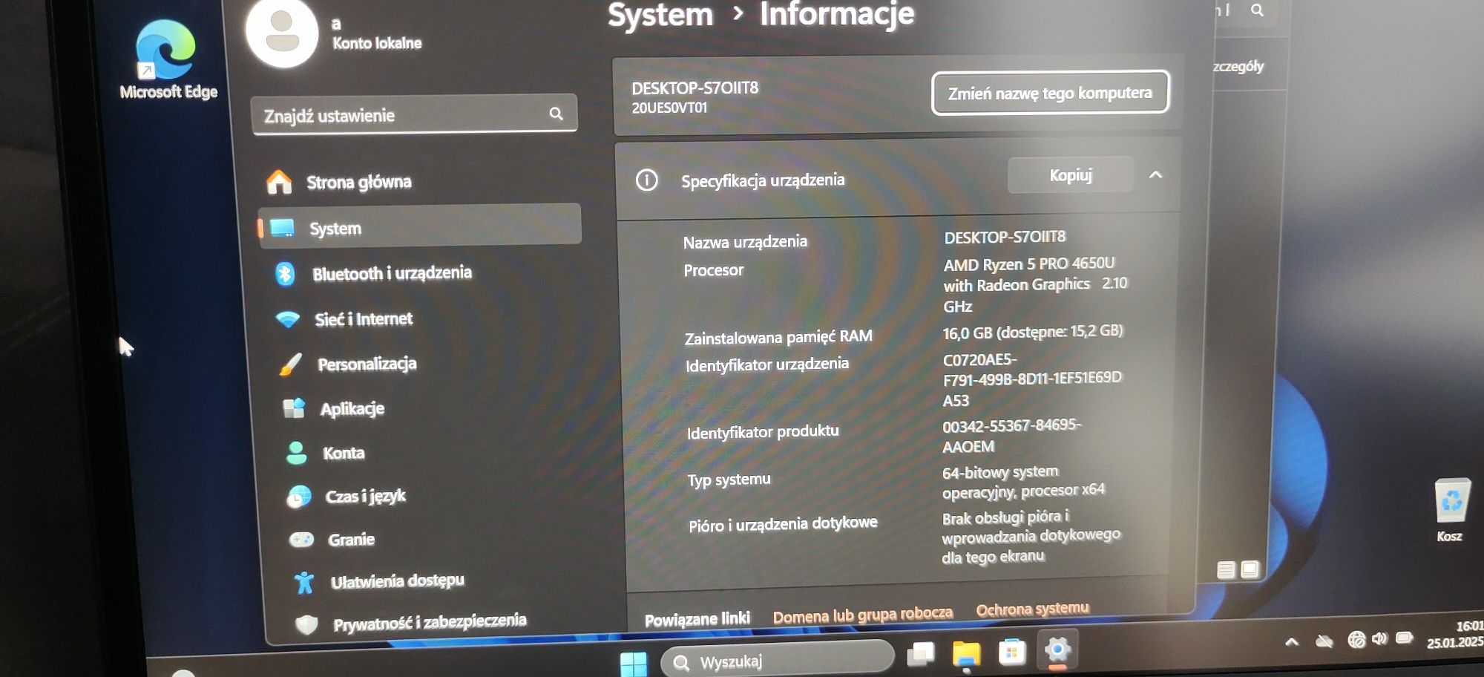
Task: Open Microsoft Edge desktop shortcut
Action: tap(168, 59)
